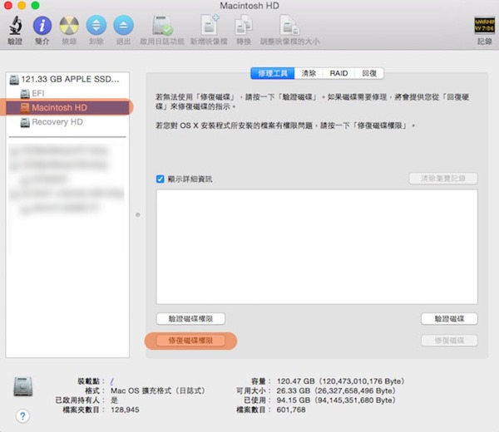Click the sidebar splitter handle dot
This screenshot has height=432, width=499.
[x=138, y=215]
